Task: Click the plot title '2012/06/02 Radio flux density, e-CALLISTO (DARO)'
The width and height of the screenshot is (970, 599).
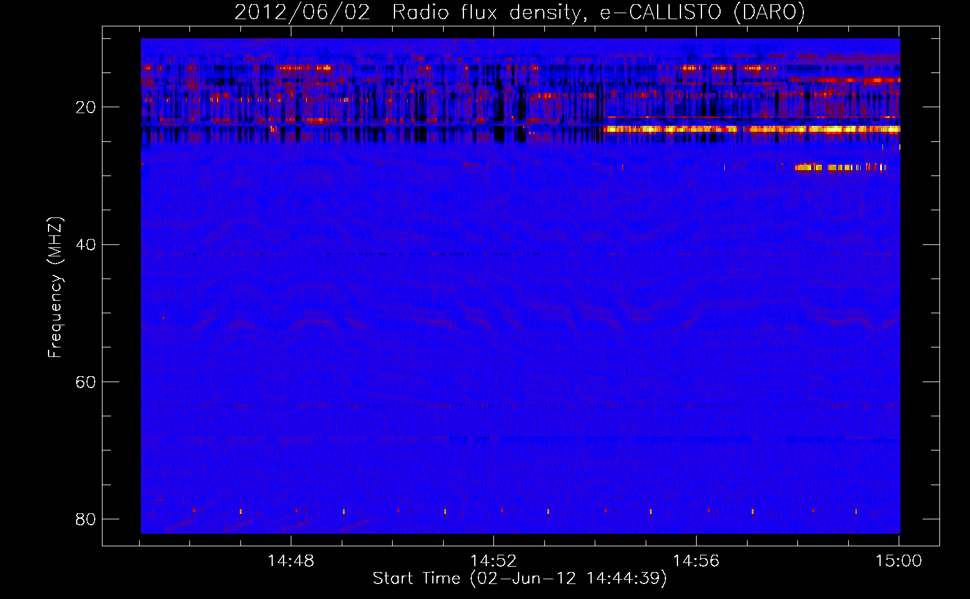Action: coord(519,13)
